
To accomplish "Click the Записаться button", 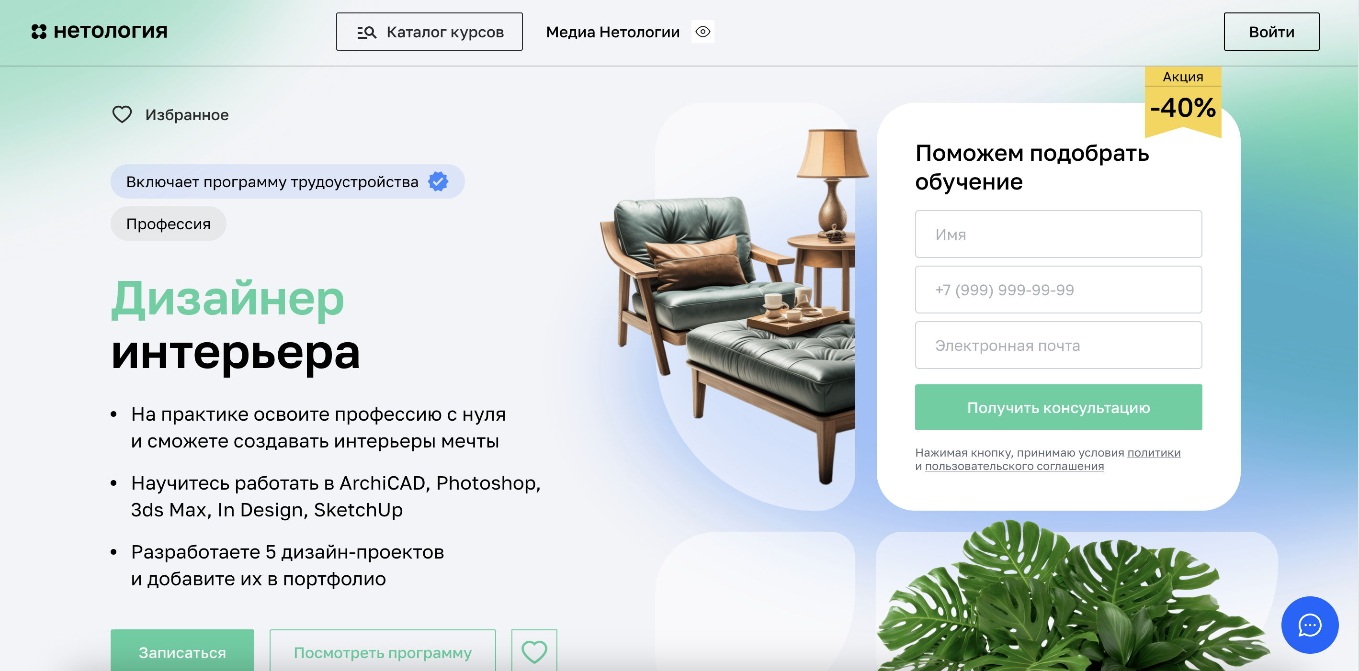I will coord(182,651).
